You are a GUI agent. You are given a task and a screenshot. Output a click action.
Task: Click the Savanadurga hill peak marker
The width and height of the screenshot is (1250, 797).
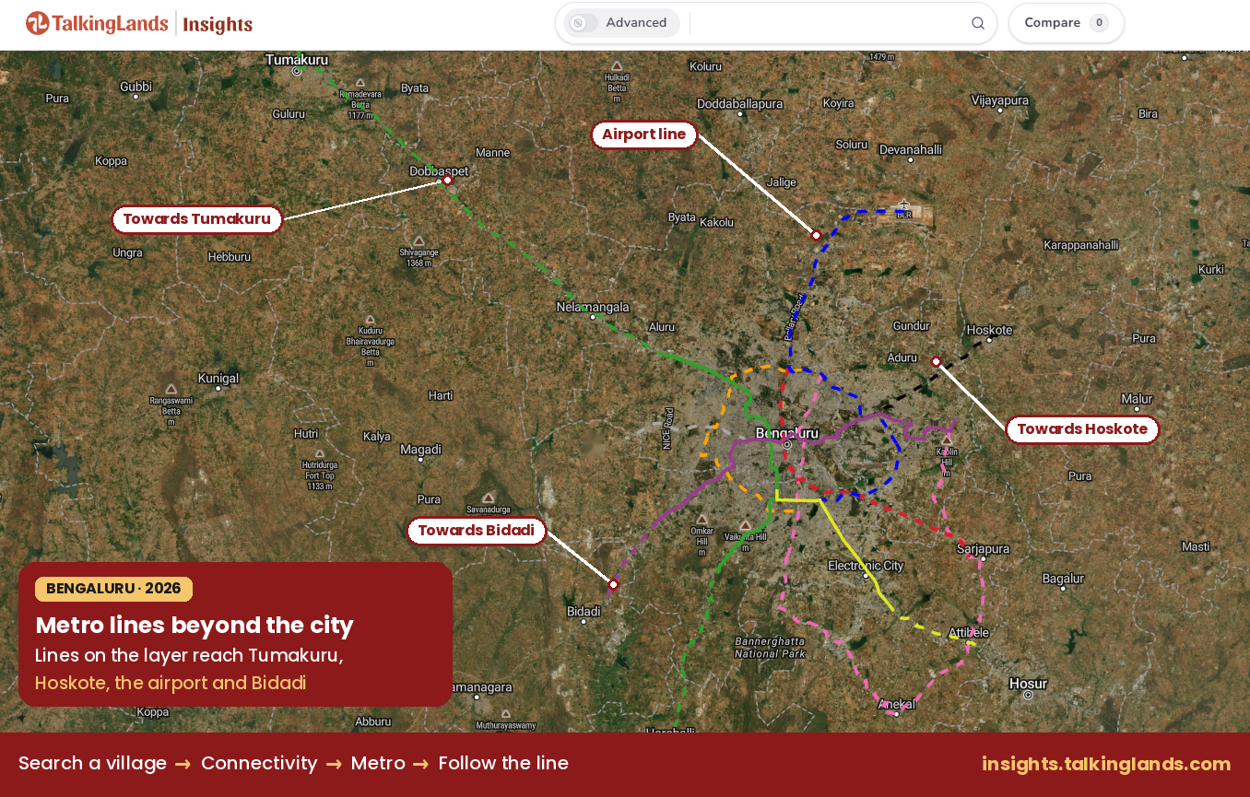489,497
